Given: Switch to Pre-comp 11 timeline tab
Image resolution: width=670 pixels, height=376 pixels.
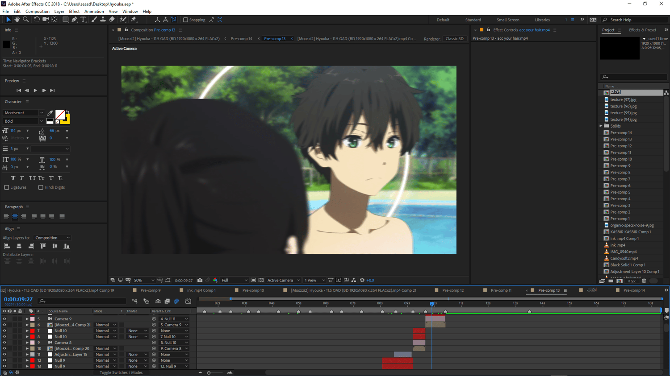Looking at the screenshot, I should (x=501, y=290).
